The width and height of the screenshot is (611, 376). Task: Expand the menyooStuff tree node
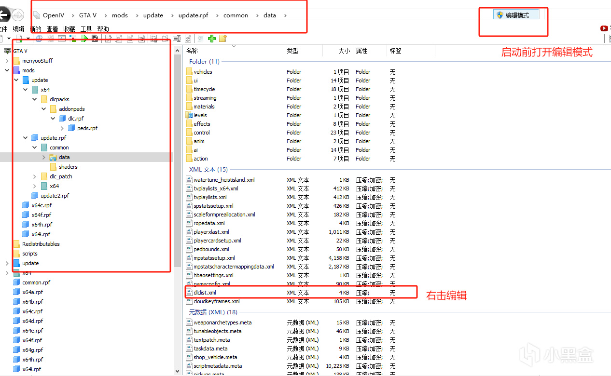(x=7, y=61)
